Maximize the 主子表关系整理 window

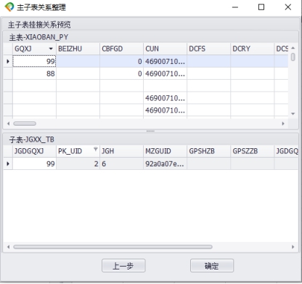261,7
